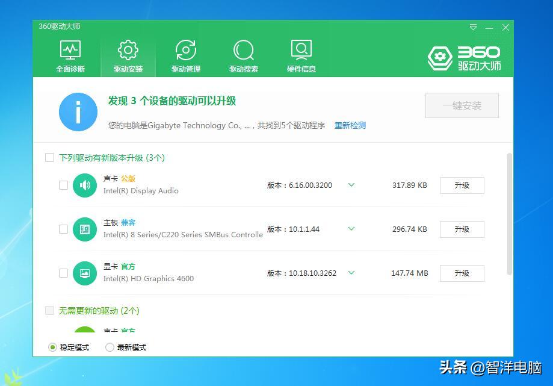This screenshot has width=553, height=386.
Task: Click 一键安装 install all button
Action: tap(462, 105)
